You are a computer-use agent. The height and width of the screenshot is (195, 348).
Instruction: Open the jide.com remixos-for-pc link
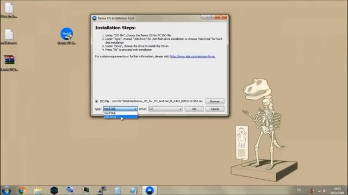192,56
